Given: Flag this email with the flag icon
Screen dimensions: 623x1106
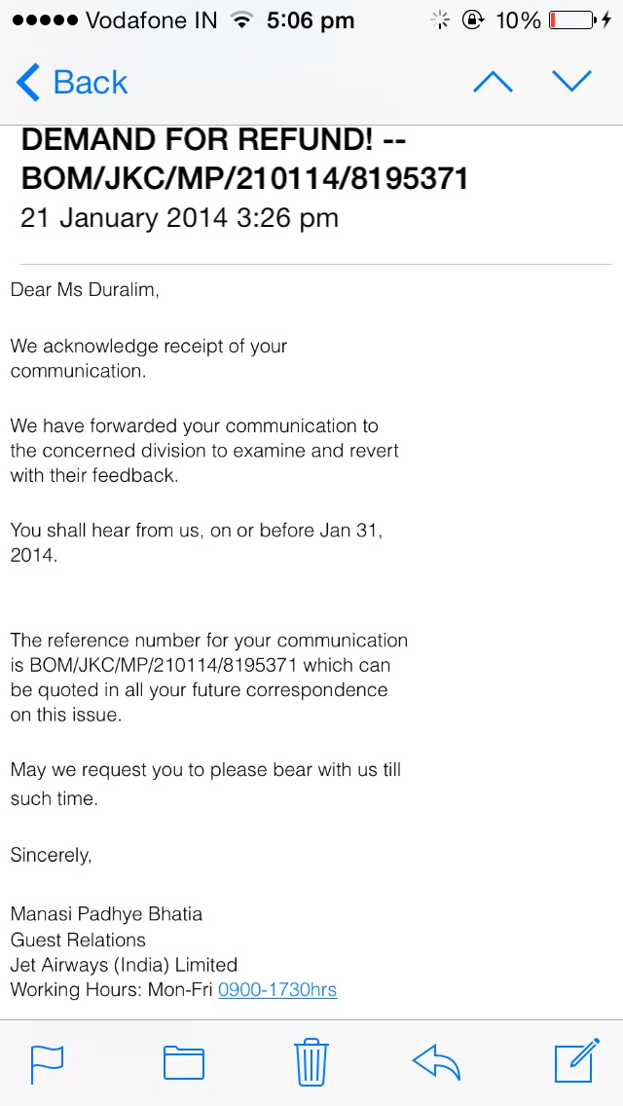Looking at the screenshot, I should pos(47,1063).
